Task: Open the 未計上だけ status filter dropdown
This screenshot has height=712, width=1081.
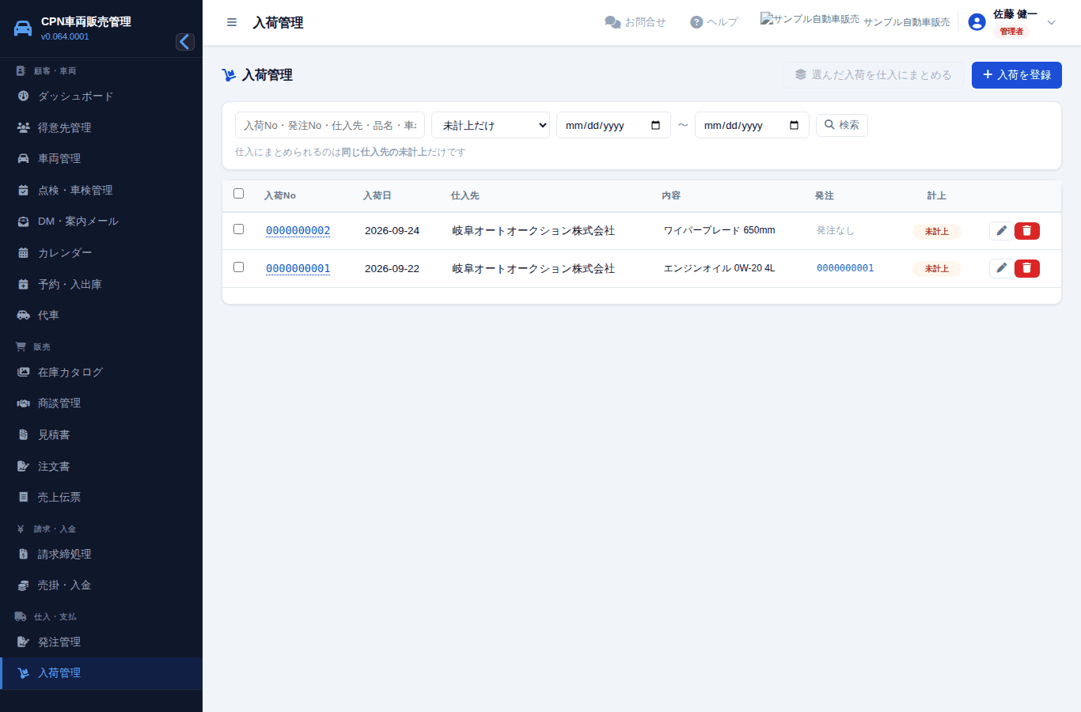Action: (x=491, y=125)
